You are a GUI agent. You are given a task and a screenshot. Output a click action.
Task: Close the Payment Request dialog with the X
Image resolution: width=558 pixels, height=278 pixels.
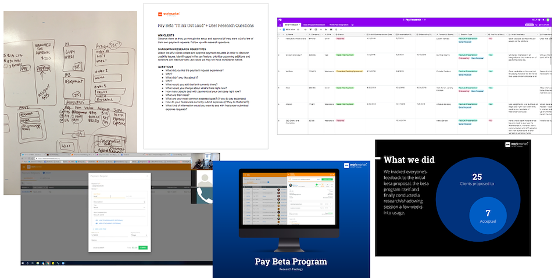(x=147, y=176)
